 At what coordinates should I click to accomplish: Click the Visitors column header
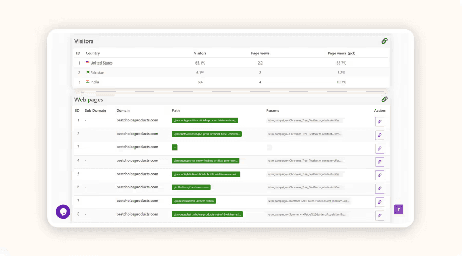click(200, 53)
